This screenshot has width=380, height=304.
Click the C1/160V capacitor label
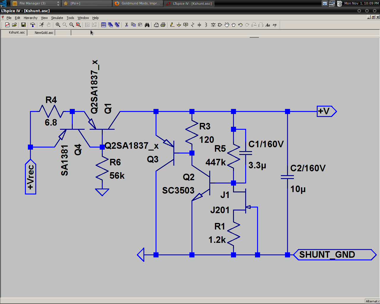266,144
